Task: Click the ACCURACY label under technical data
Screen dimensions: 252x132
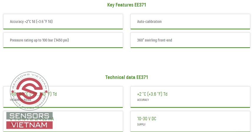Action: coord(143,100)
